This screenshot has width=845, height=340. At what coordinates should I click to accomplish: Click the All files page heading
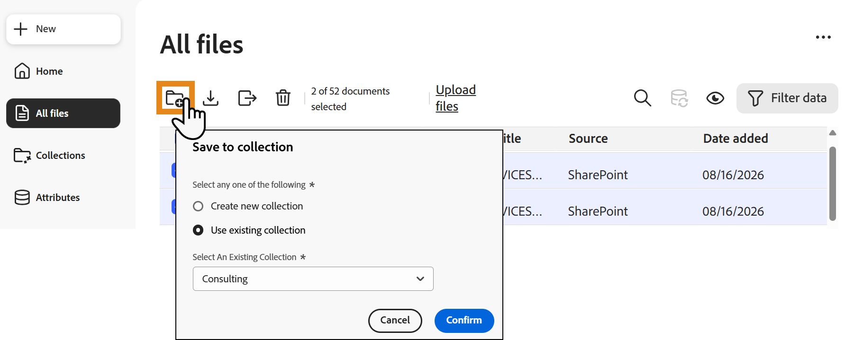pos(201,44)
